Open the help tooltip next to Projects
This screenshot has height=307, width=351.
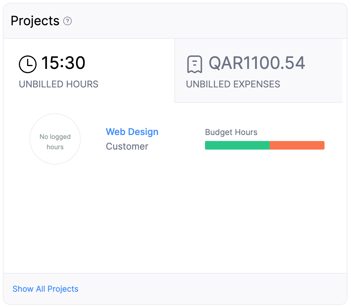point(67,21)
